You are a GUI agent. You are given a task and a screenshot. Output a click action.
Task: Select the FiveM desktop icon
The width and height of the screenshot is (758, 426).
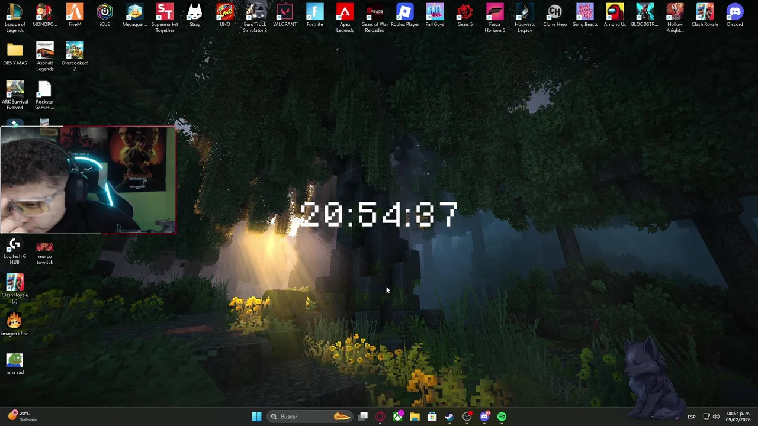[75, 15]
